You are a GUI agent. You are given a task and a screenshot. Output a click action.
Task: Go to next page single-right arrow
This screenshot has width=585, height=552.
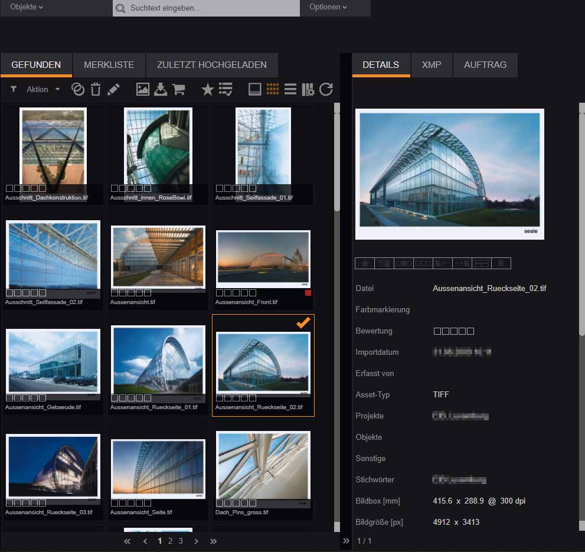pyautogui.click(x=196, y=541)
